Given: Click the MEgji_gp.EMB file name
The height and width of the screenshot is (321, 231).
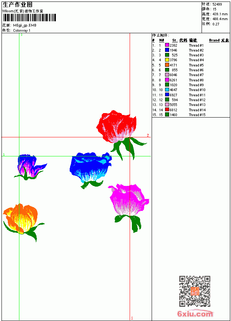Looking at the screenshot, I should click(25, 25).
